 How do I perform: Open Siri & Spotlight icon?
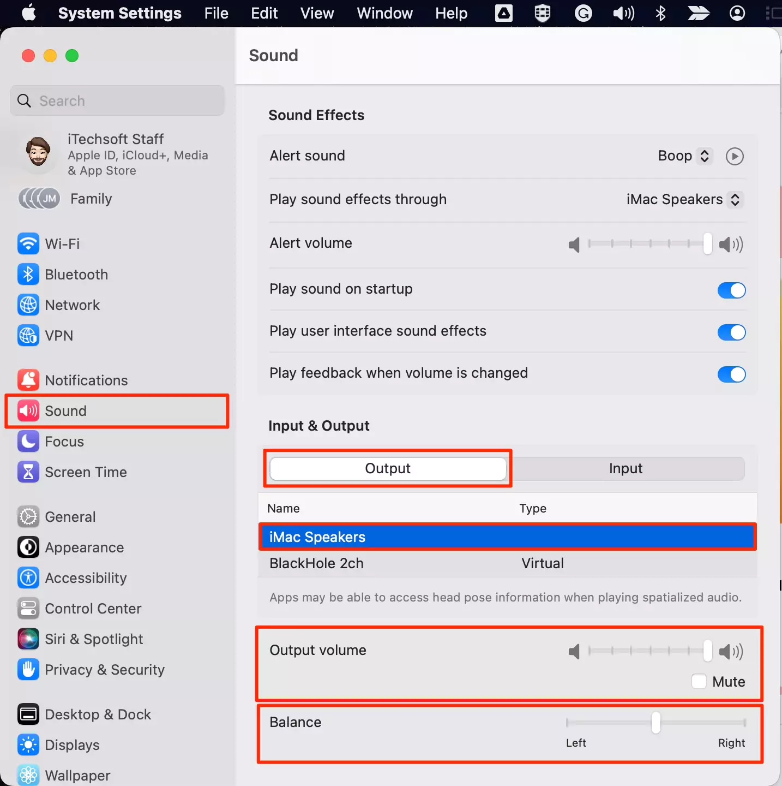(28, 639)
